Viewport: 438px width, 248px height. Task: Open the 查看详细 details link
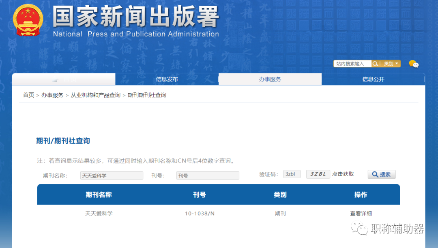(361, 214)
